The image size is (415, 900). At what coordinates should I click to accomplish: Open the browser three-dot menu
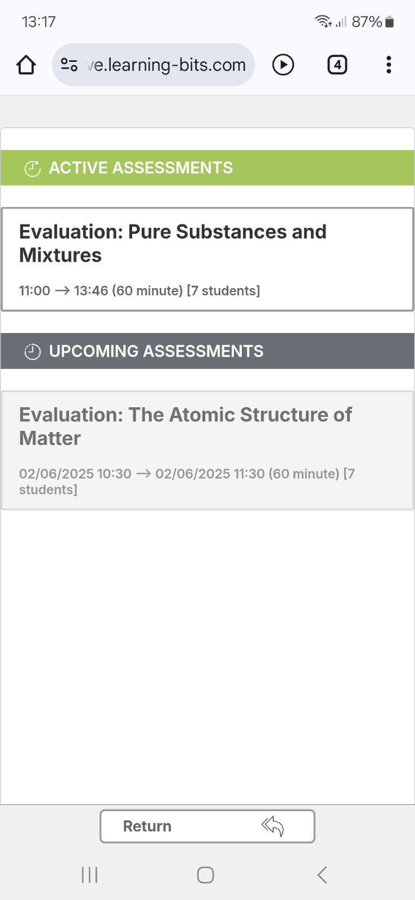[x=389, y=65]
